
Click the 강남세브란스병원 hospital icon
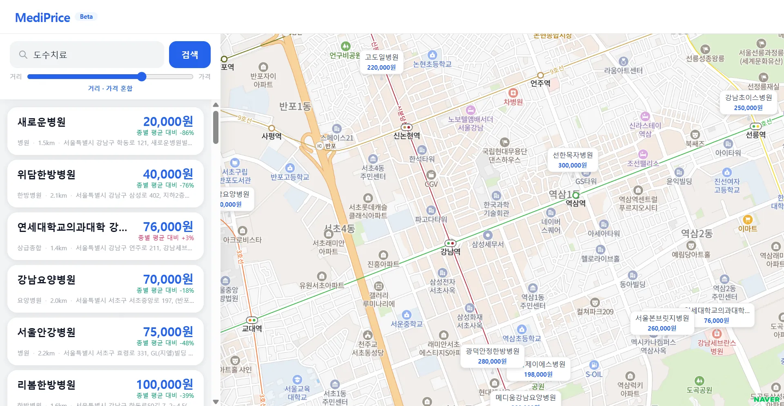click(717, 333)
